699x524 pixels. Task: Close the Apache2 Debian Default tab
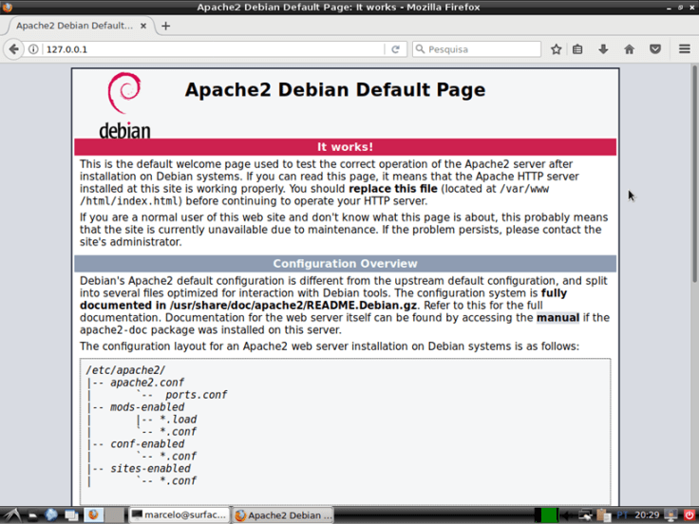(144, 26)
